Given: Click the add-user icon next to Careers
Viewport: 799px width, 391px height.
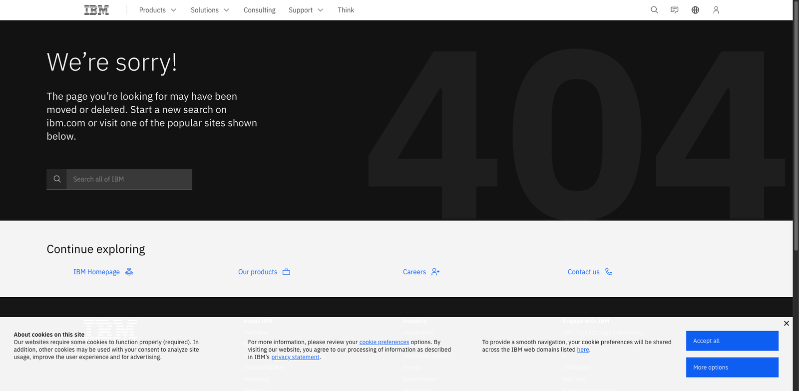Looking at the screenshot, I should [435, 272].
